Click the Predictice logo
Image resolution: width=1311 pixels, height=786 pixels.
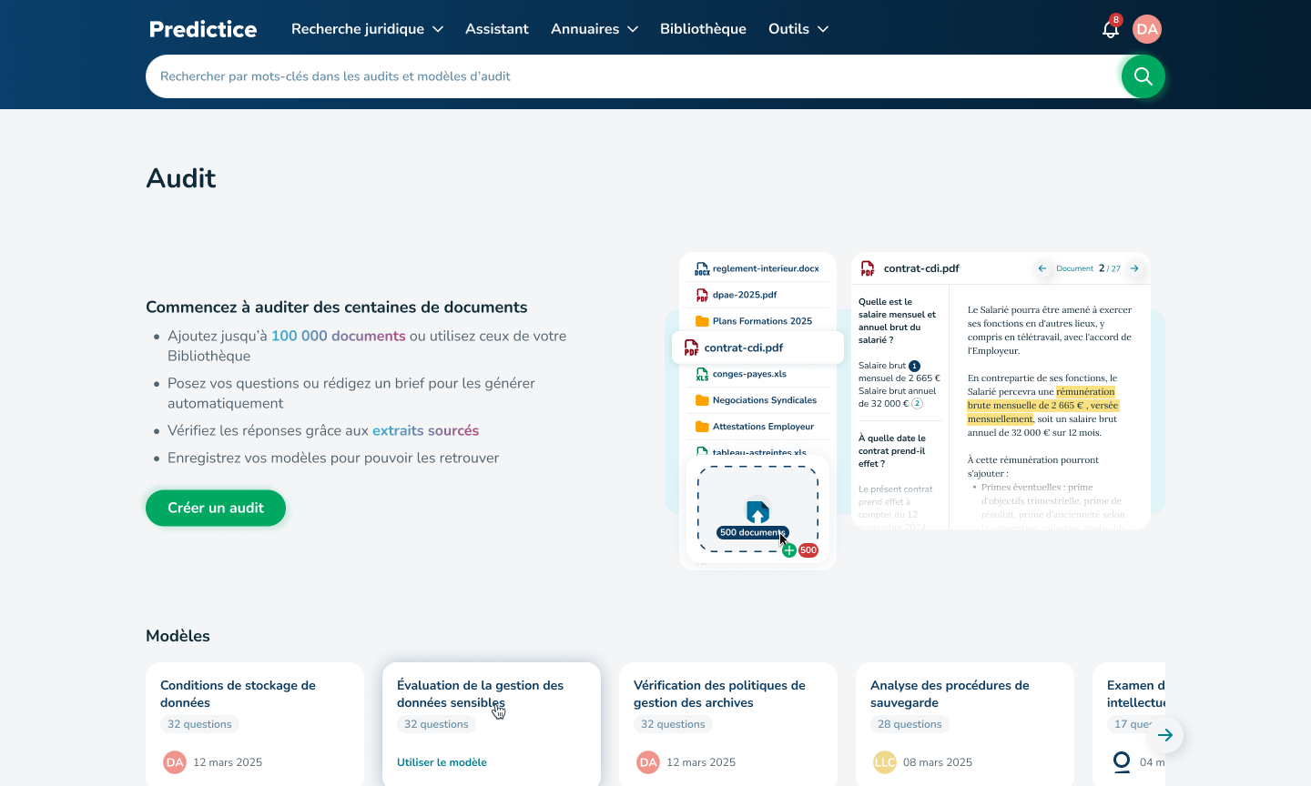(x=203, y=29)
